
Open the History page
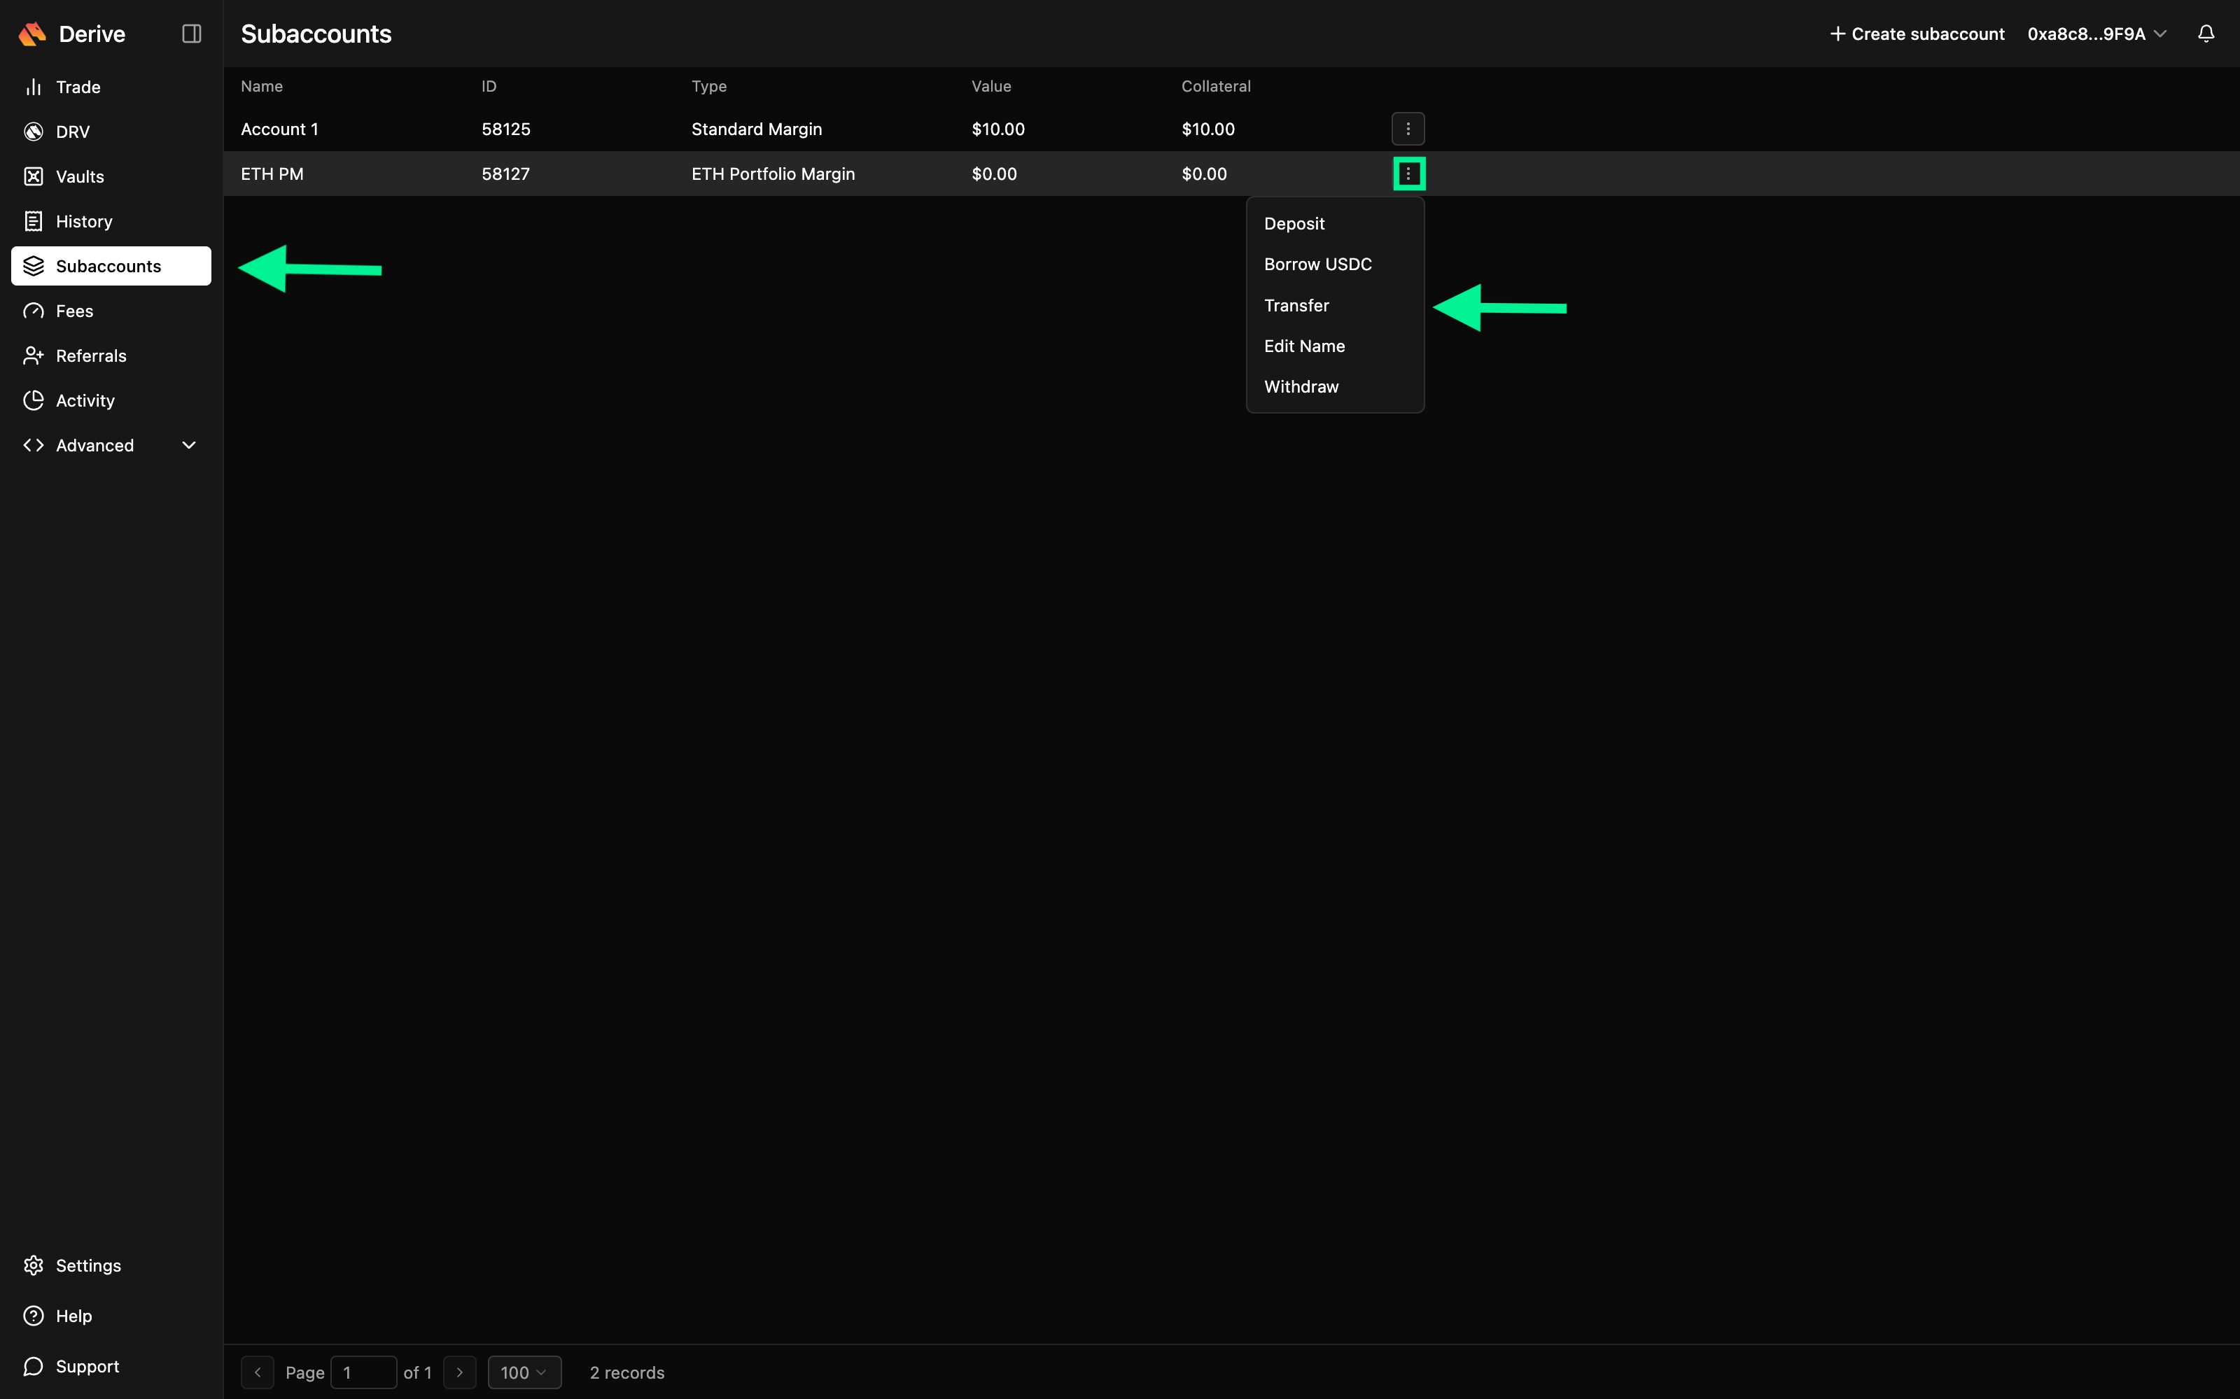click(x=83, y=221)
